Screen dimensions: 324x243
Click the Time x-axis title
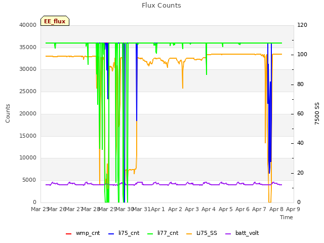tap(287, 217)
